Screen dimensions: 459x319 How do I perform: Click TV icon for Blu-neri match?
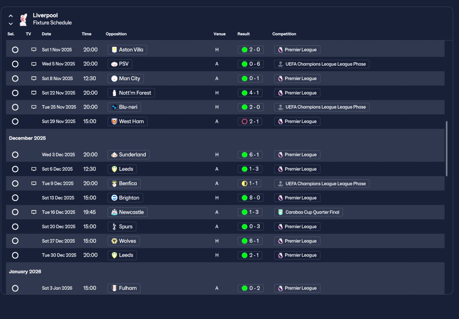34,107
